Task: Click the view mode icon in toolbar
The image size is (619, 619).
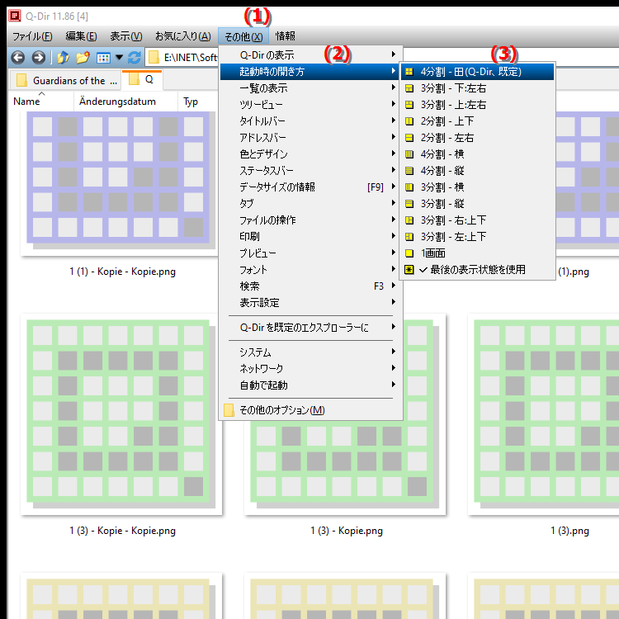Action: pos(103,58)
